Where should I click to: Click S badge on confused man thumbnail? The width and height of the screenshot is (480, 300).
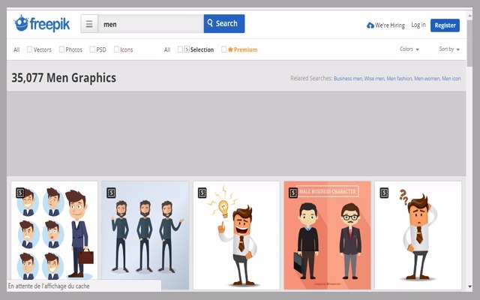[384, 193]
